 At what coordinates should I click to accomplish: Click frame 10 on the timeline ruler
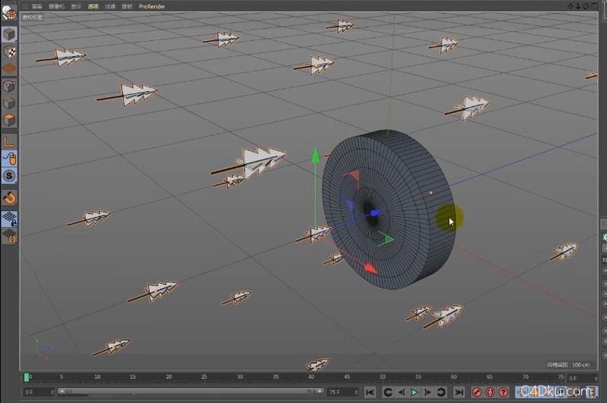(97, 376)
